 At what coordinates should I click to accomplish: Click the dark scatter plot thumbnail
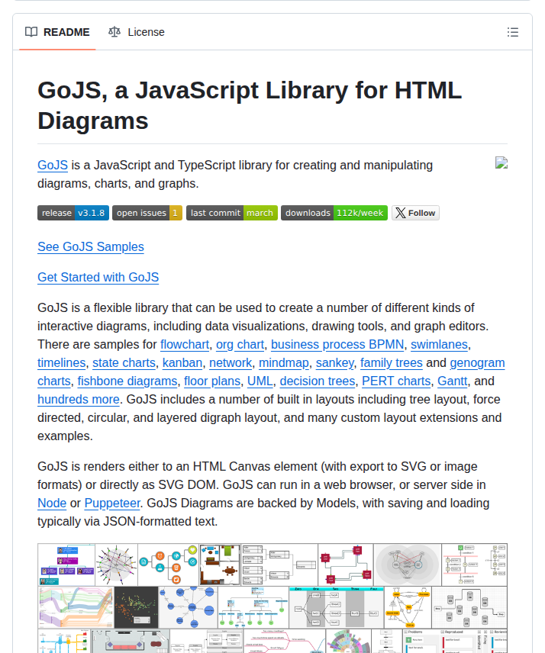click(136, 607)
